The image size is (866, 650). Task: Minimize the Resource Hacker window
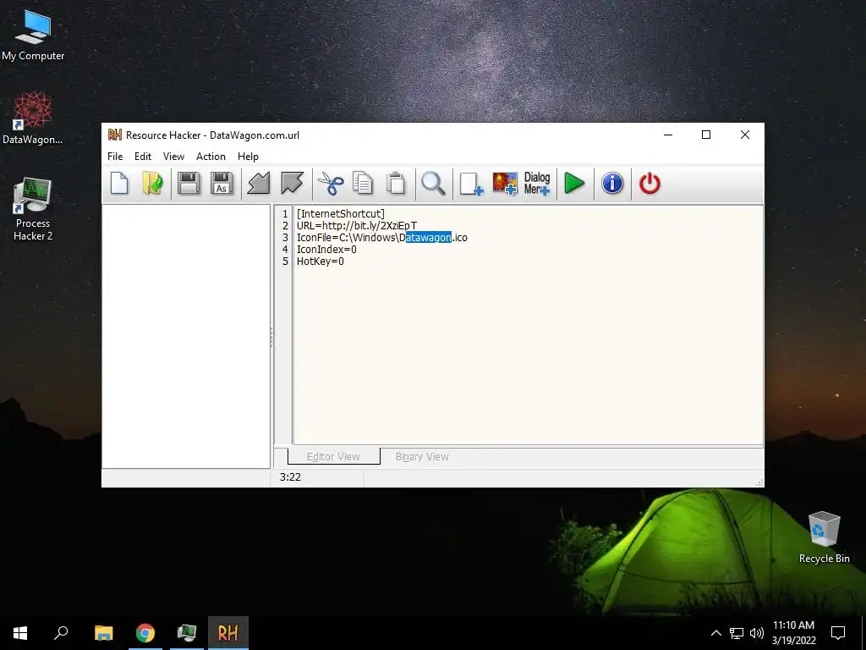point(668,135)
